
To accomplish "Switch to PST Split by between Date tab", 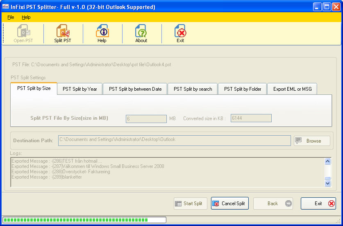I will pyautogui.click(x=135, y=89).
